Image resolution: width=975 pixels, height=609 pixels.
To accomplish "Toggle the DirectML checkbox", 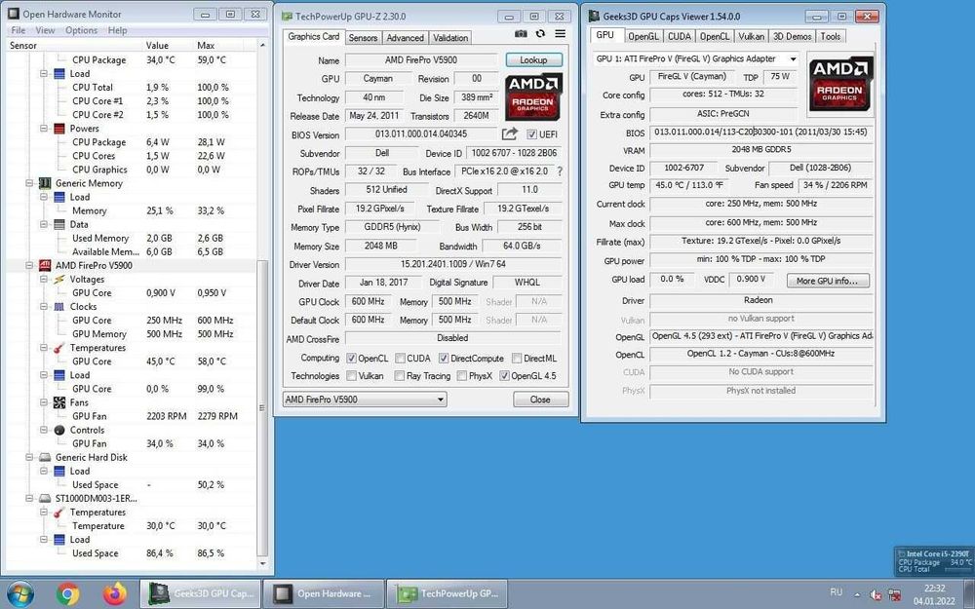I will tap(517, 359).
